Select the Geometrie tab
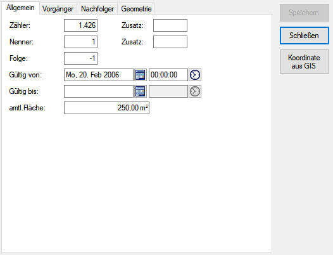333x255 pixels. [136, 9]
